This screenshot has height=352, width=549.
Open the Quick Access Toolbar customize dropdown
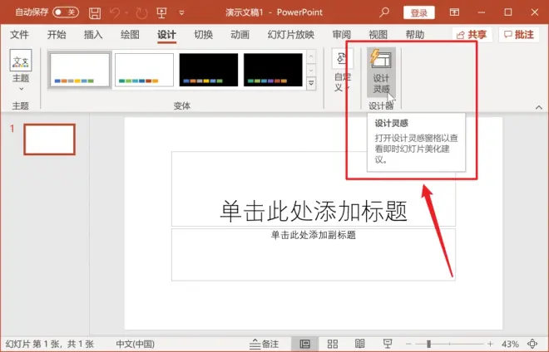[x=181, y=13]
